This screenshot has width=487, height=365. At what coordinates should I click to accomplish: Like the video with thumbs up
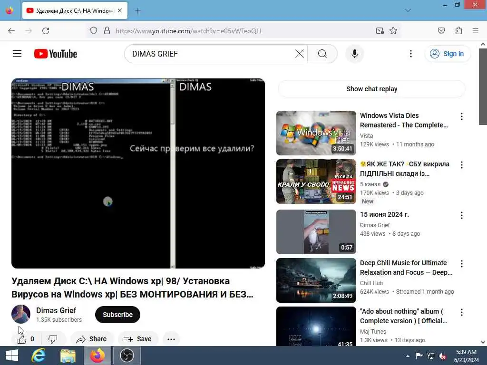point(25,339)
